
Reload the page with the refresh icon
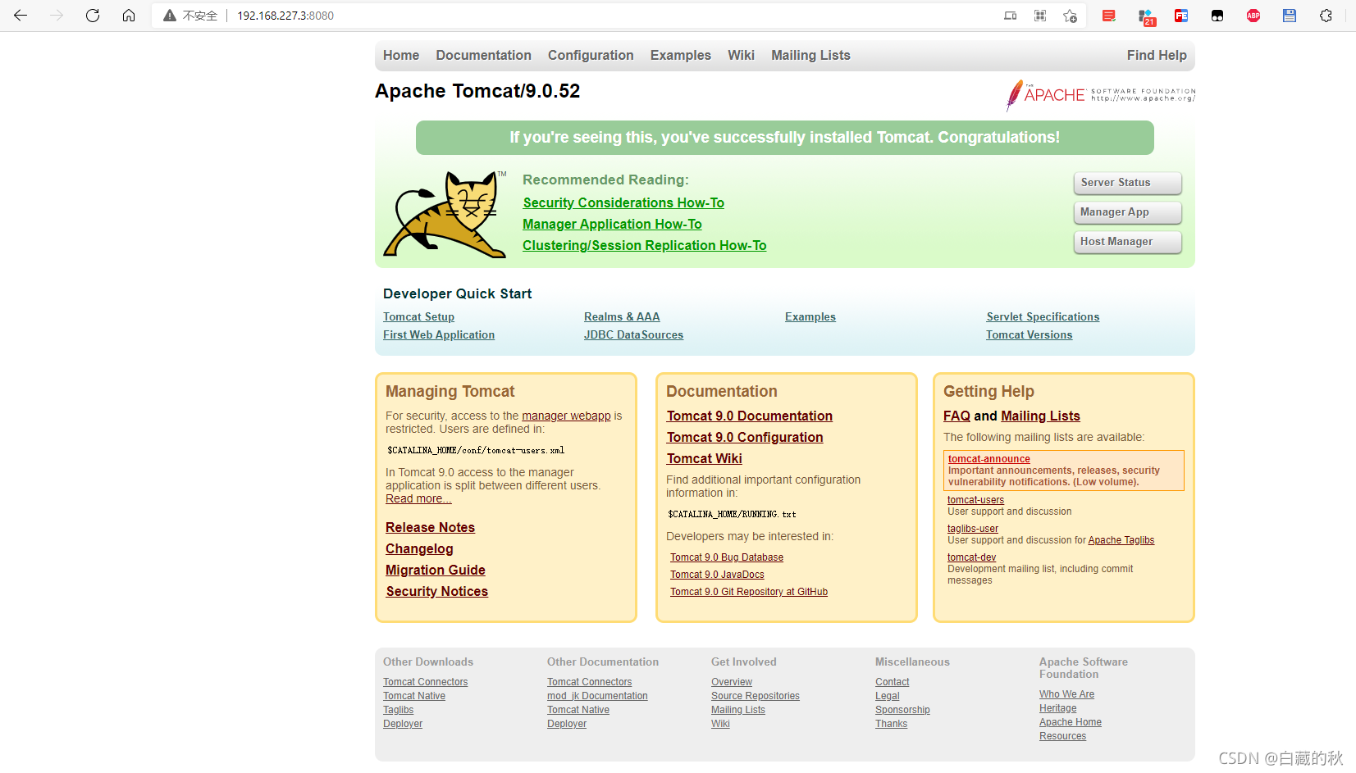93,16
